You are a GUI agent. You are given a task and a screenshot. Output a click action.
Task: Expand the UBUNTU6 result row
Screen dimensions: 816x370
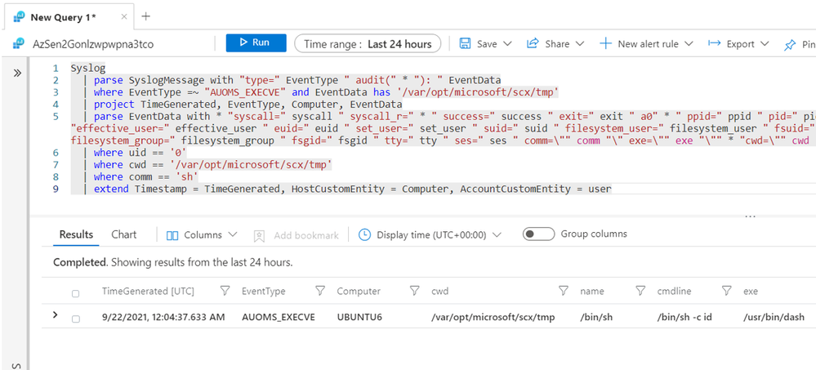(x=56, y=314)
